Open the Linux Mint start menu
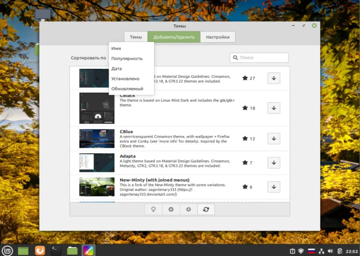The image size is (360, 256). (x=7, y=251)
